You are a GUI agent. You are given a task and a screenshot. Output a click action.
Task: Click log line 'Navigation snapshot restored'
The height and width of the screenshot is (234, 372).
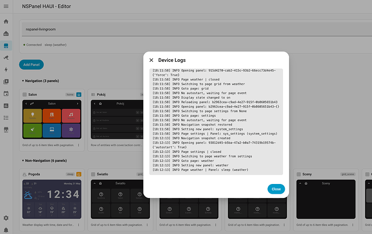[192, 125]
